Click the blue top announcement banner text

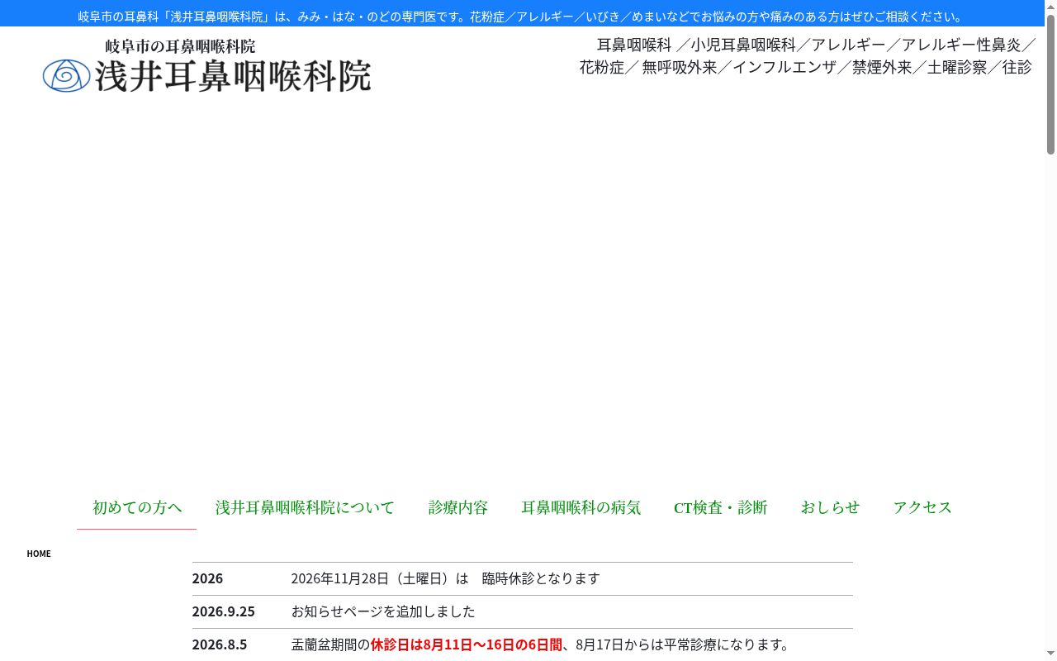522,17
